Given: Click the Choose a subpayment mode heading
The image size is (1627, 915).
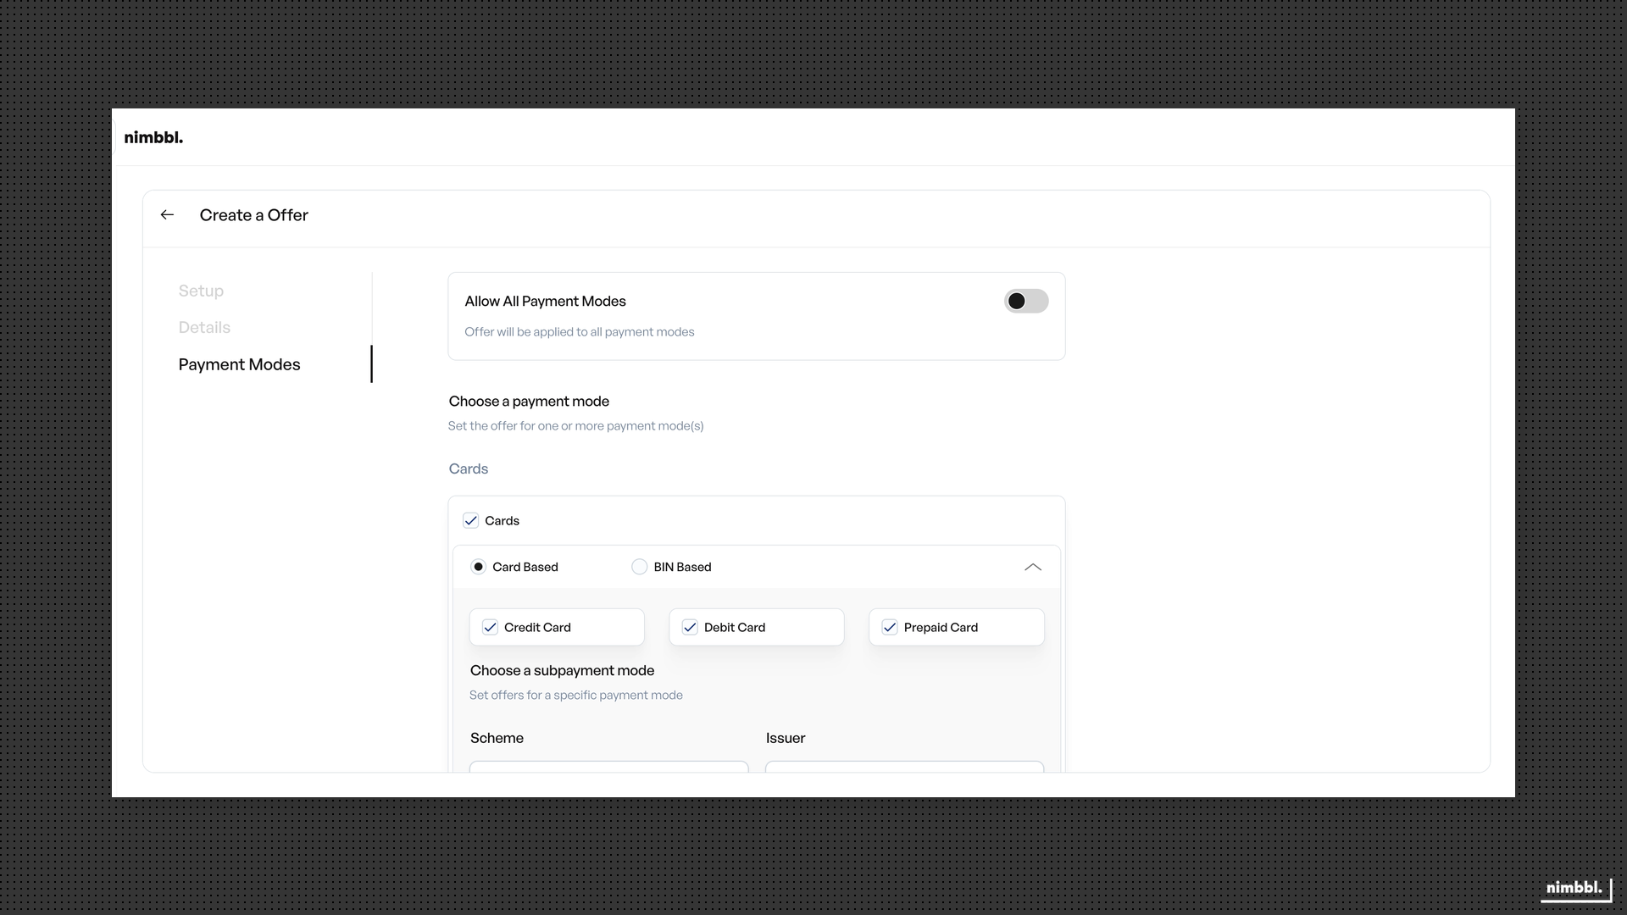Looking at the screenshot, I should click(562, 670).
